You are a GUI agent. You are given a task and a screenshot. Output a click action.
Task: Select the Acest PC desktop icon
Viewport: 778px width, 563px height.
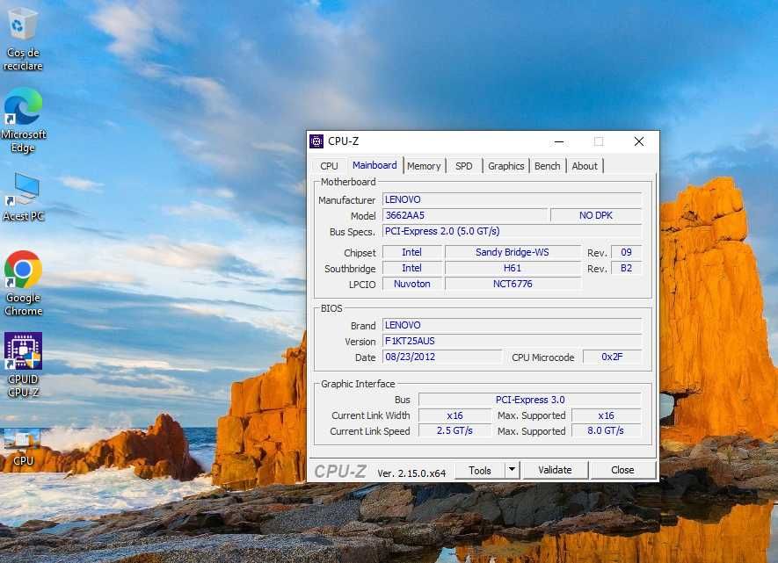[x=23, y=197]
